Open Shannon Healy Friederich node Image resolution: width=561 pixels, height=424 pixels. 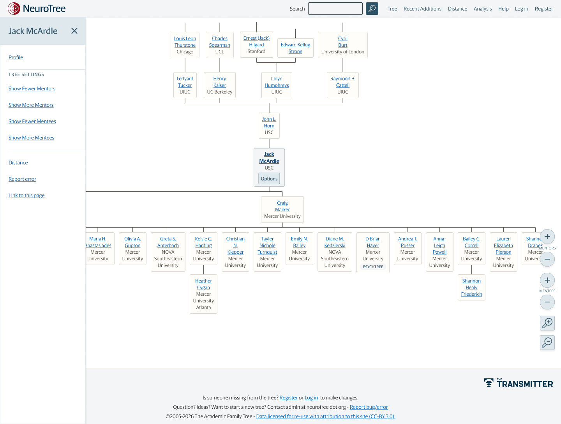[471, 288]
